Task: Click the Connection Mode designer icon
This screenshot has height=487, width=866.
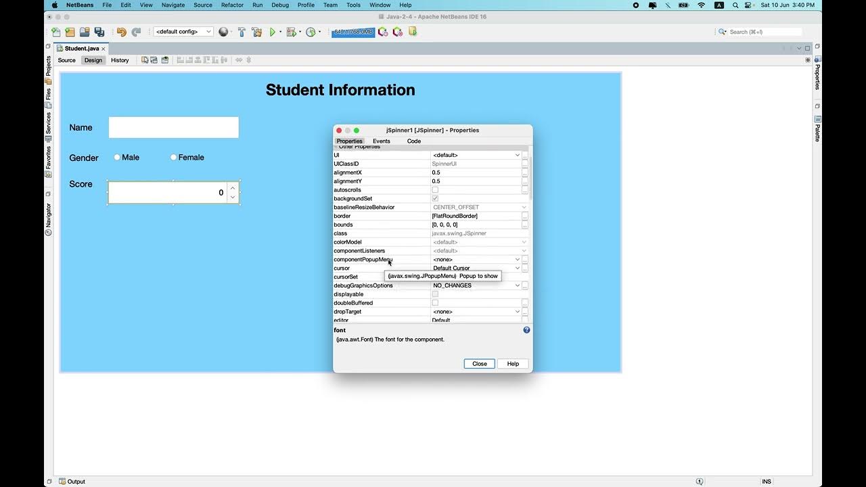Action: coord(154,60)
